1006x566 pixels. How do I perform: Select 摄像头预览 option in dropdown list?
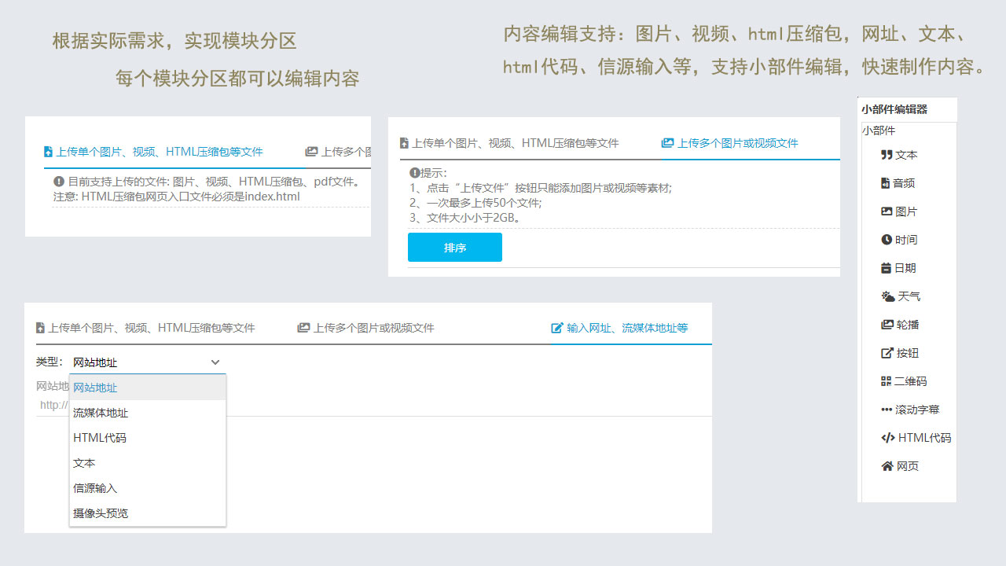click(101, 513)
